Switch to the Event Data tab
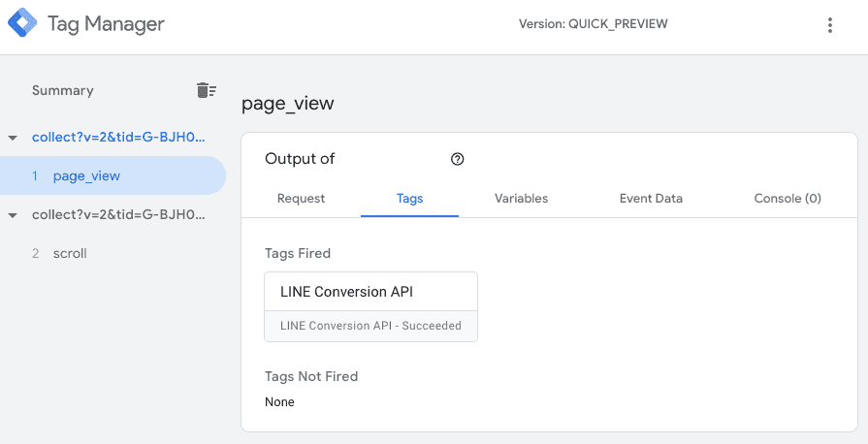Viewport: 868px width, 444px height. [651, 198]
